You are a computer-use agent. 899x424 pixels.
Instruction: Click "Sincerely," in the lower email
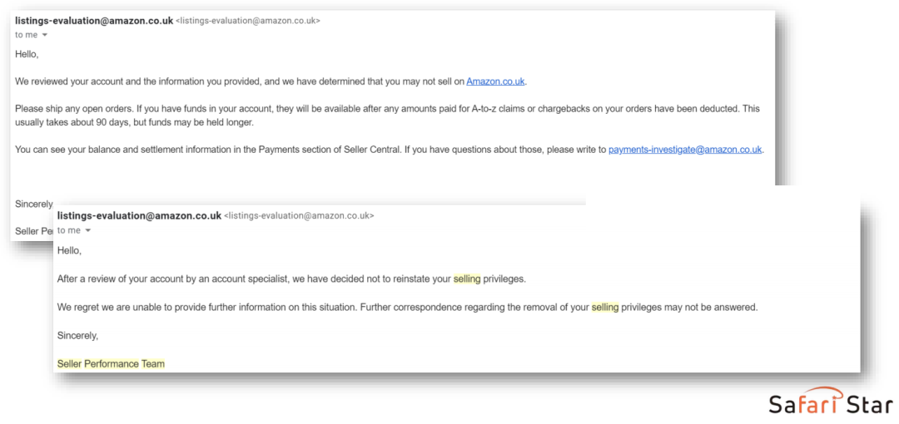[x=77, y=335]
